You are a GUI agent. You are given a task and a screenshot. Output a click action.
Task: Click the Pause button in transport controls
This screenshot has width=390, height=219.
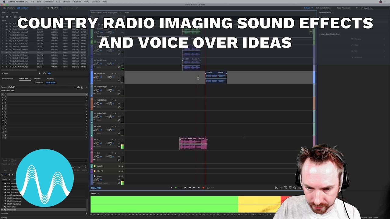point(180,188)
